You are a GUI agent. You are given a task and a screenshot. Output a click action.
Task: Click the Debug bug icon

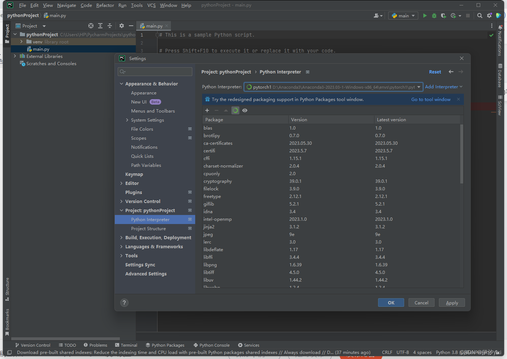pyautogui.click(x=434, y=16)
